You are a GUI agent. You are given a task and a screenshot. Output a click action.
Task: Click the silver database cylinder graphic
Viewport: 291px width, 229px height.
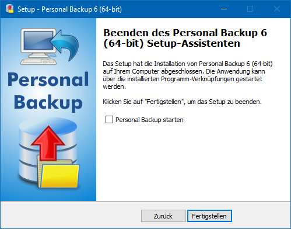tap(48, 152)
